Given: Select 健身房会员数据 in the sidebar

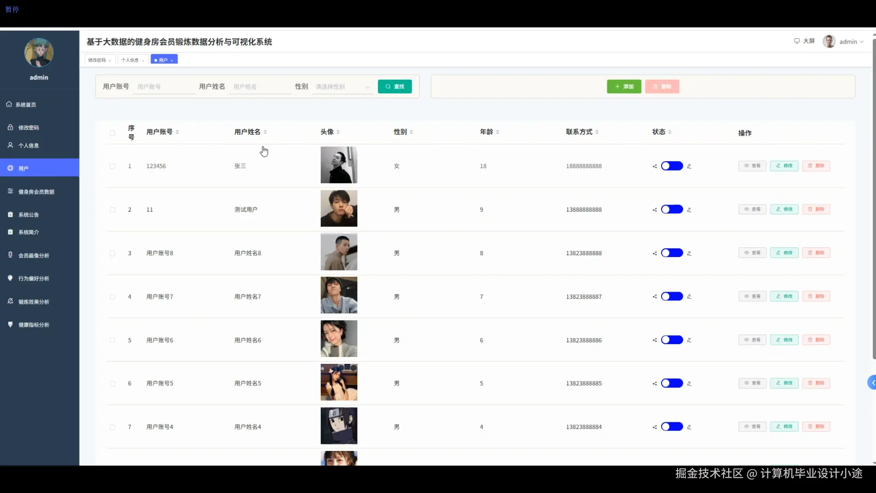Looking at the screenshot, I should pos(36,191).
